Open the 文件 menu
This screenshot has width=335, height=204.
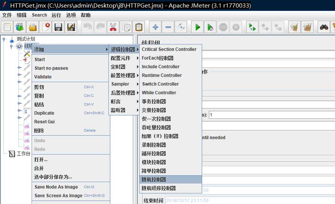[x=7, y=15]
